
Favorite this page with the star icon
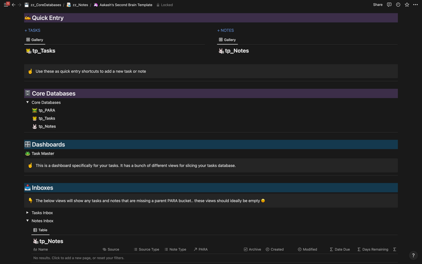click(407, 5)
